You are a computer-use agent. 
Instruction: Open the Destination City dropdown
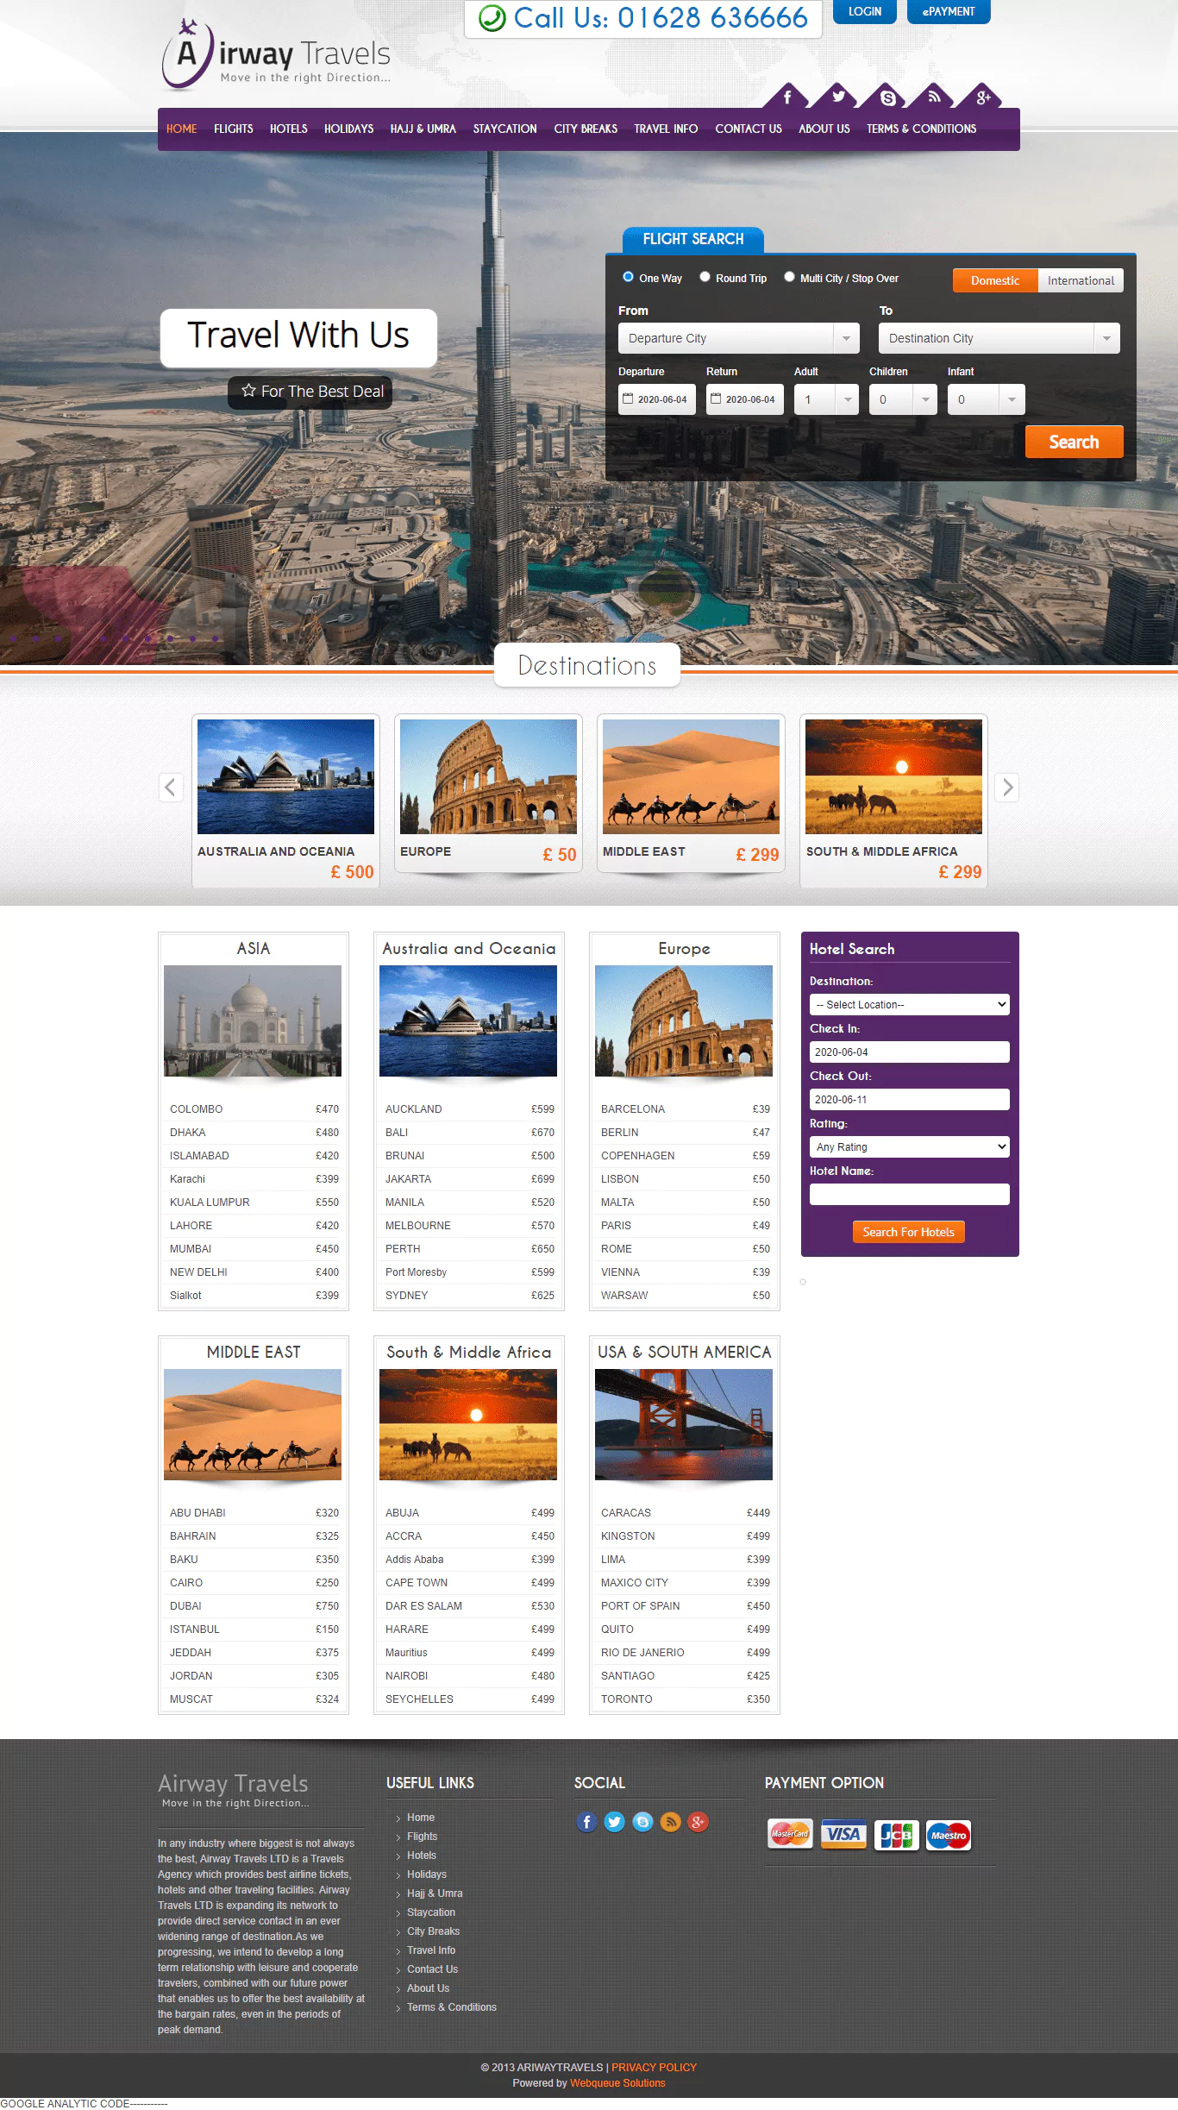pyautogui.click(x=999, y=338)
